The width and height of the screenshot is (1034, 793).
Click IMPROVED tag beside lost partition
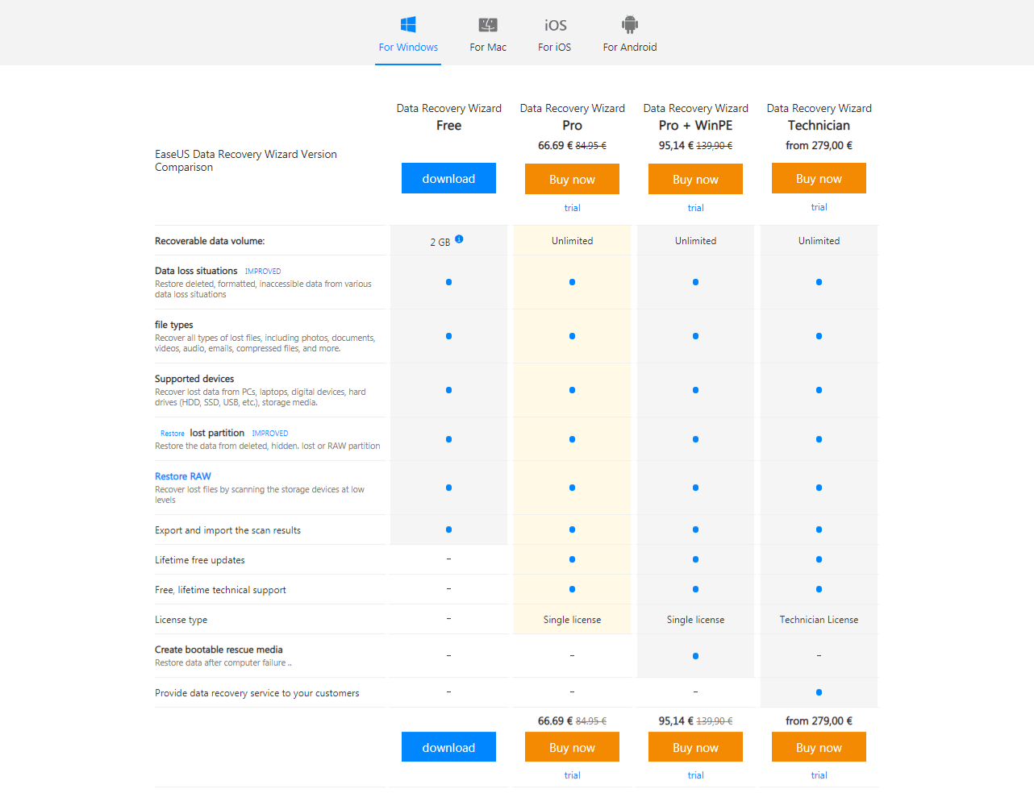(269, 434)
